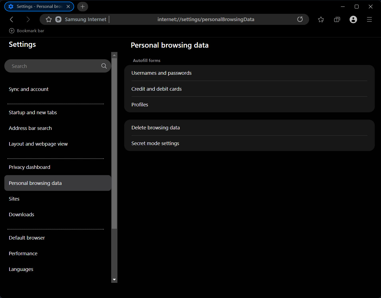Go to Secret mode settings
381x298 pixels.
tap(155, 143)
